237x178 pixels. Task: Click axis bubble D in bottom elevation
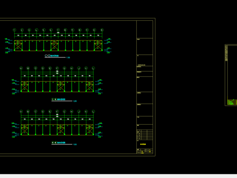43,112
